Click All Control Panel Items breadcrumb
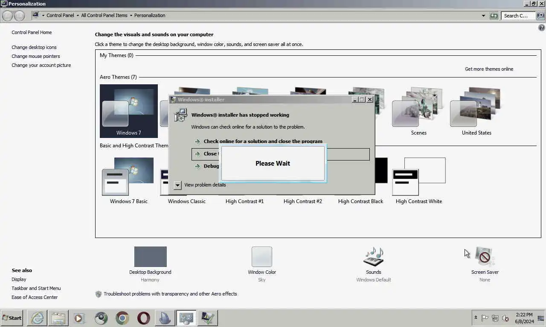This screenshot has width=546, height=327. (104, 15)
